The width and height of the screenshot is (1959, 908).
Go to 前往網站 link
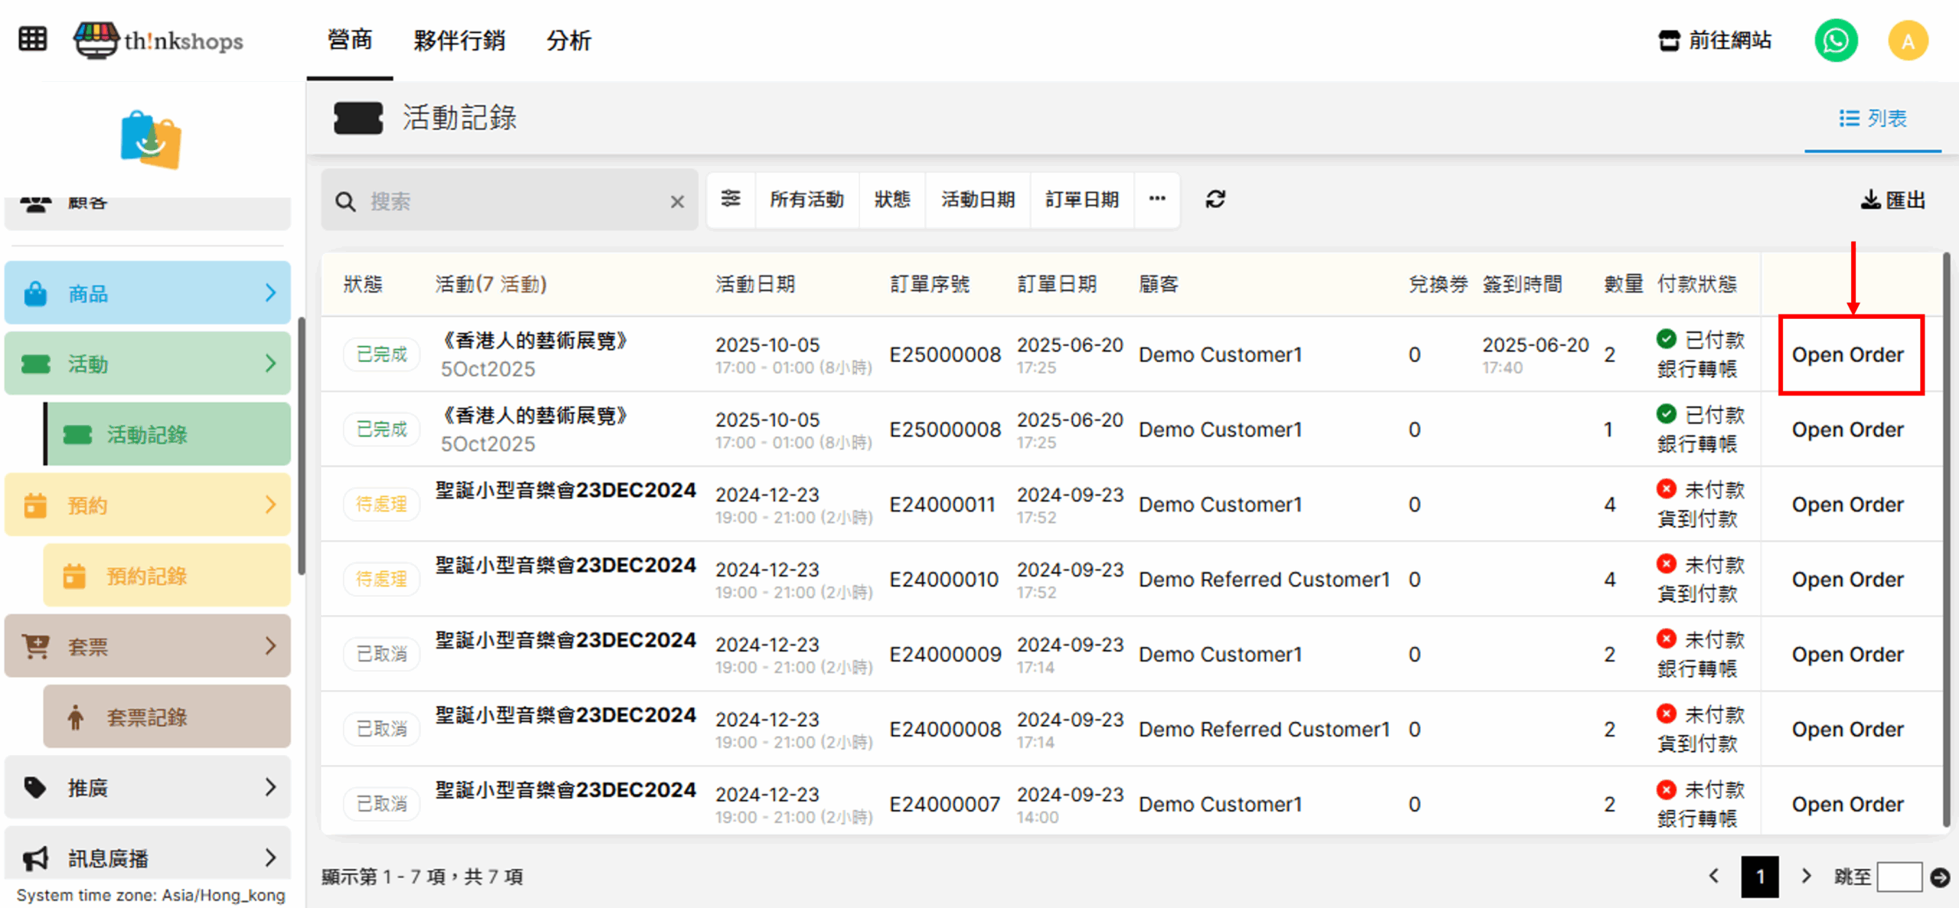(1715, 41)
